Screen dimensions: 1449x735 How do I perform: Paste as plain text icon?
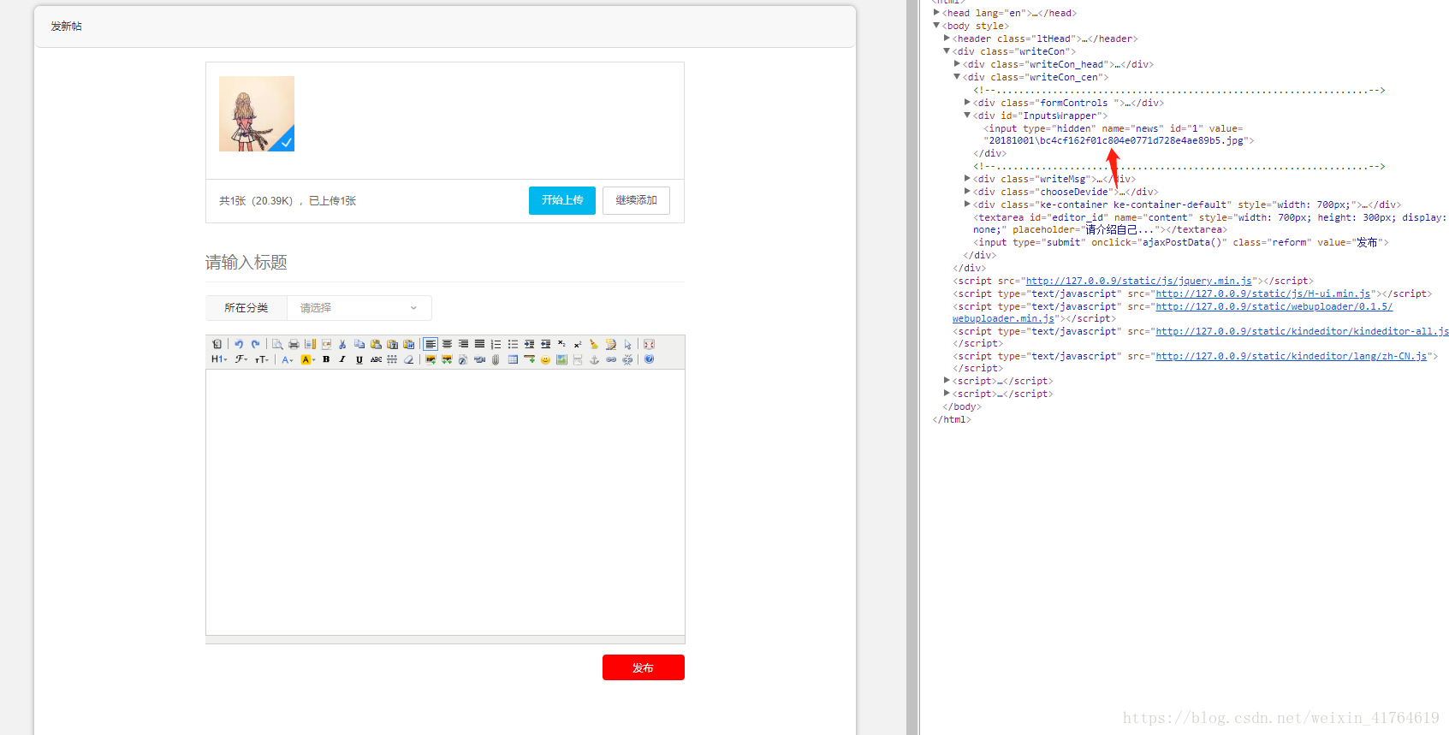tap(392, 344)
